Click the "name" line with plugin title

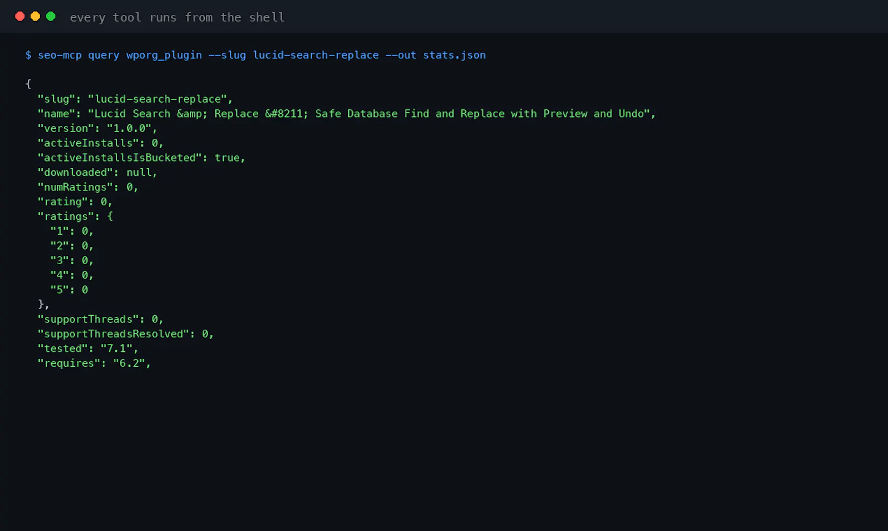(346, 114)
